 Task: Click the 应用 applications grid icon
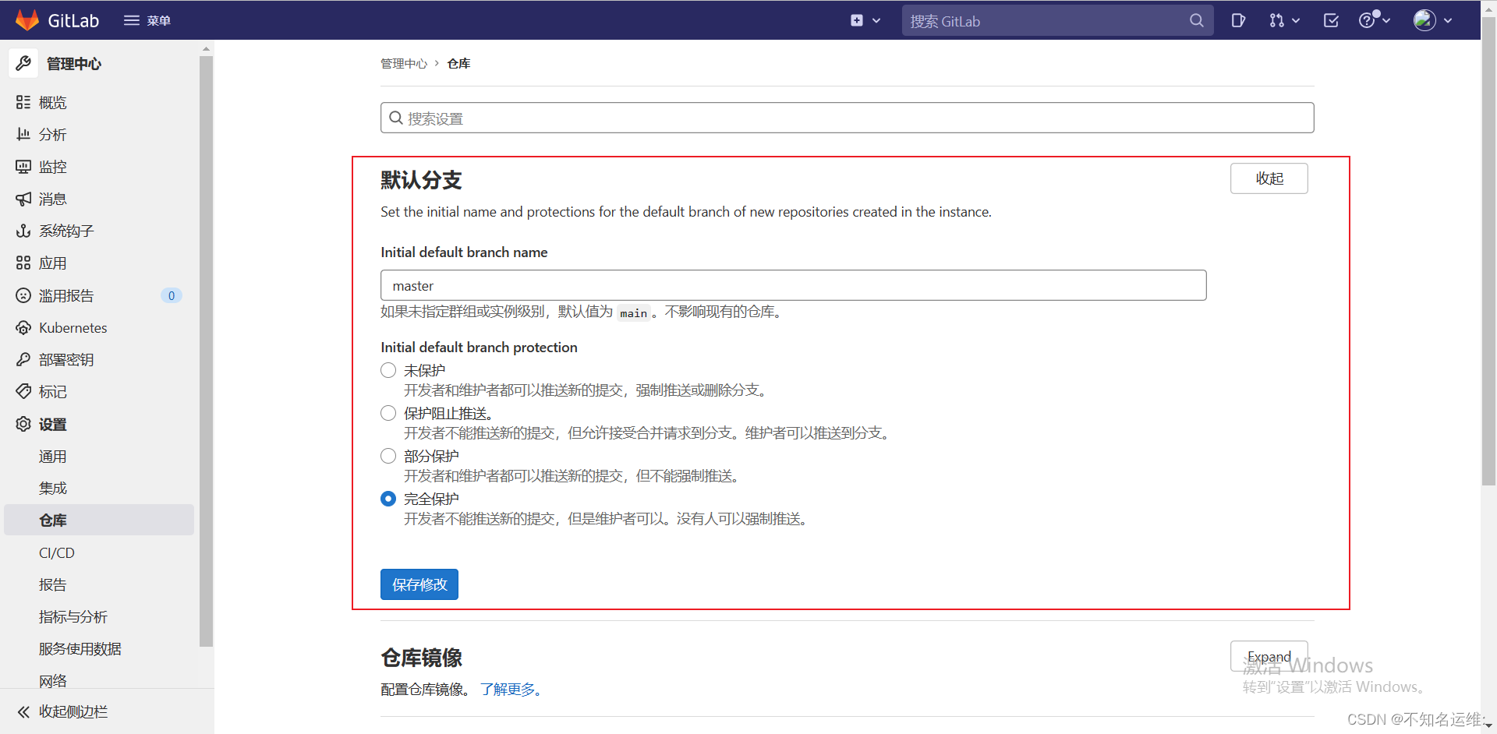click(23, 263)
